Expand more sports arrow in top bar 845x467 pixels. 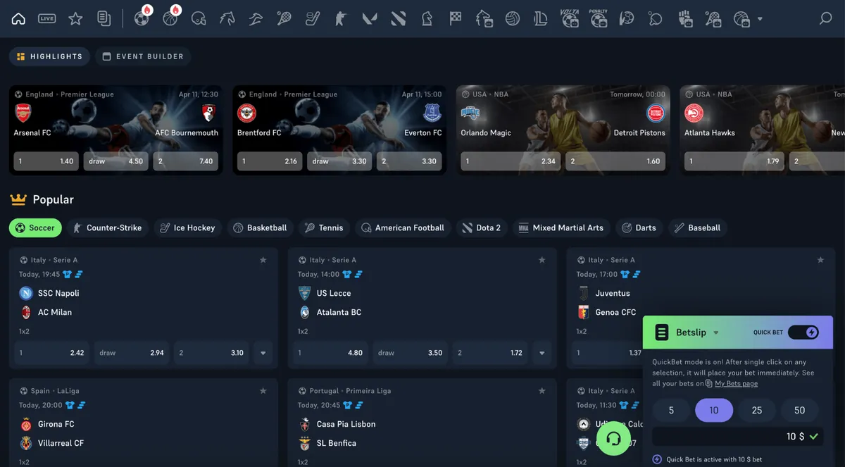coord(760,19)
